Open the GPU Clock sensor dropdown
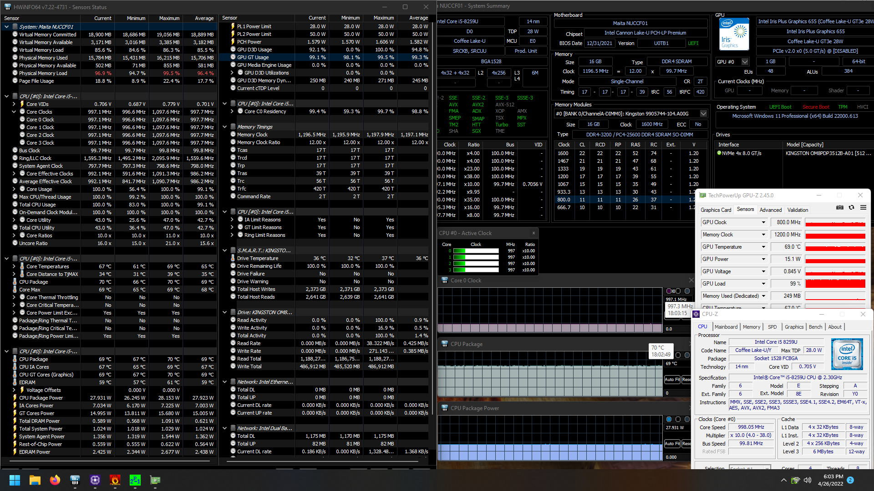The height and width of the screenshot is (491, 874). pos(763,222)
